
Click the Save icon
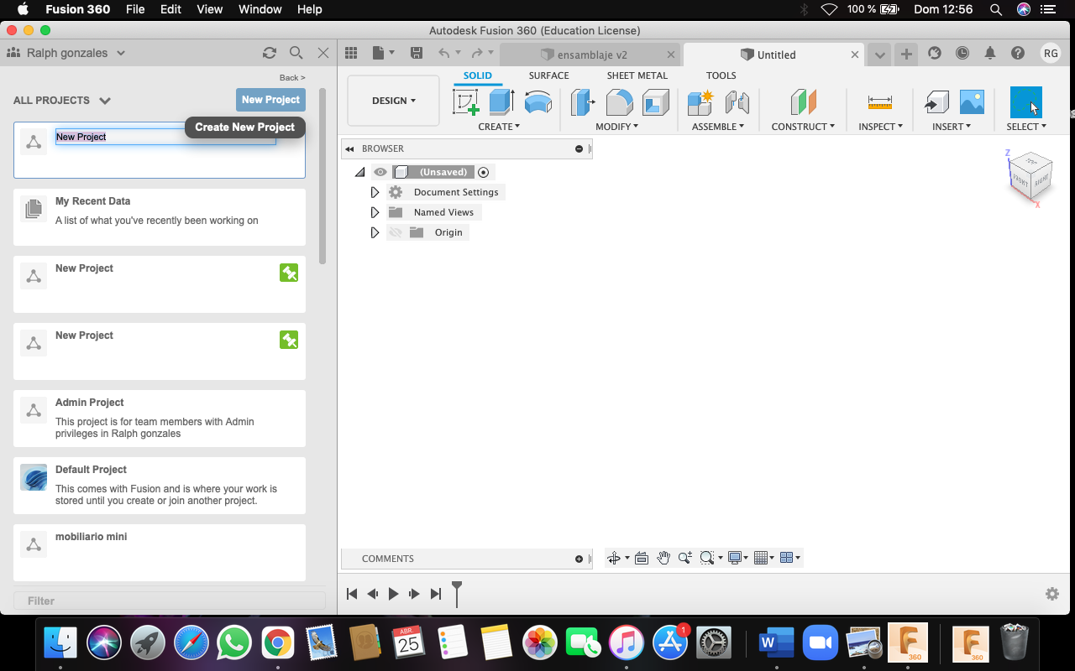click(417, 53)
